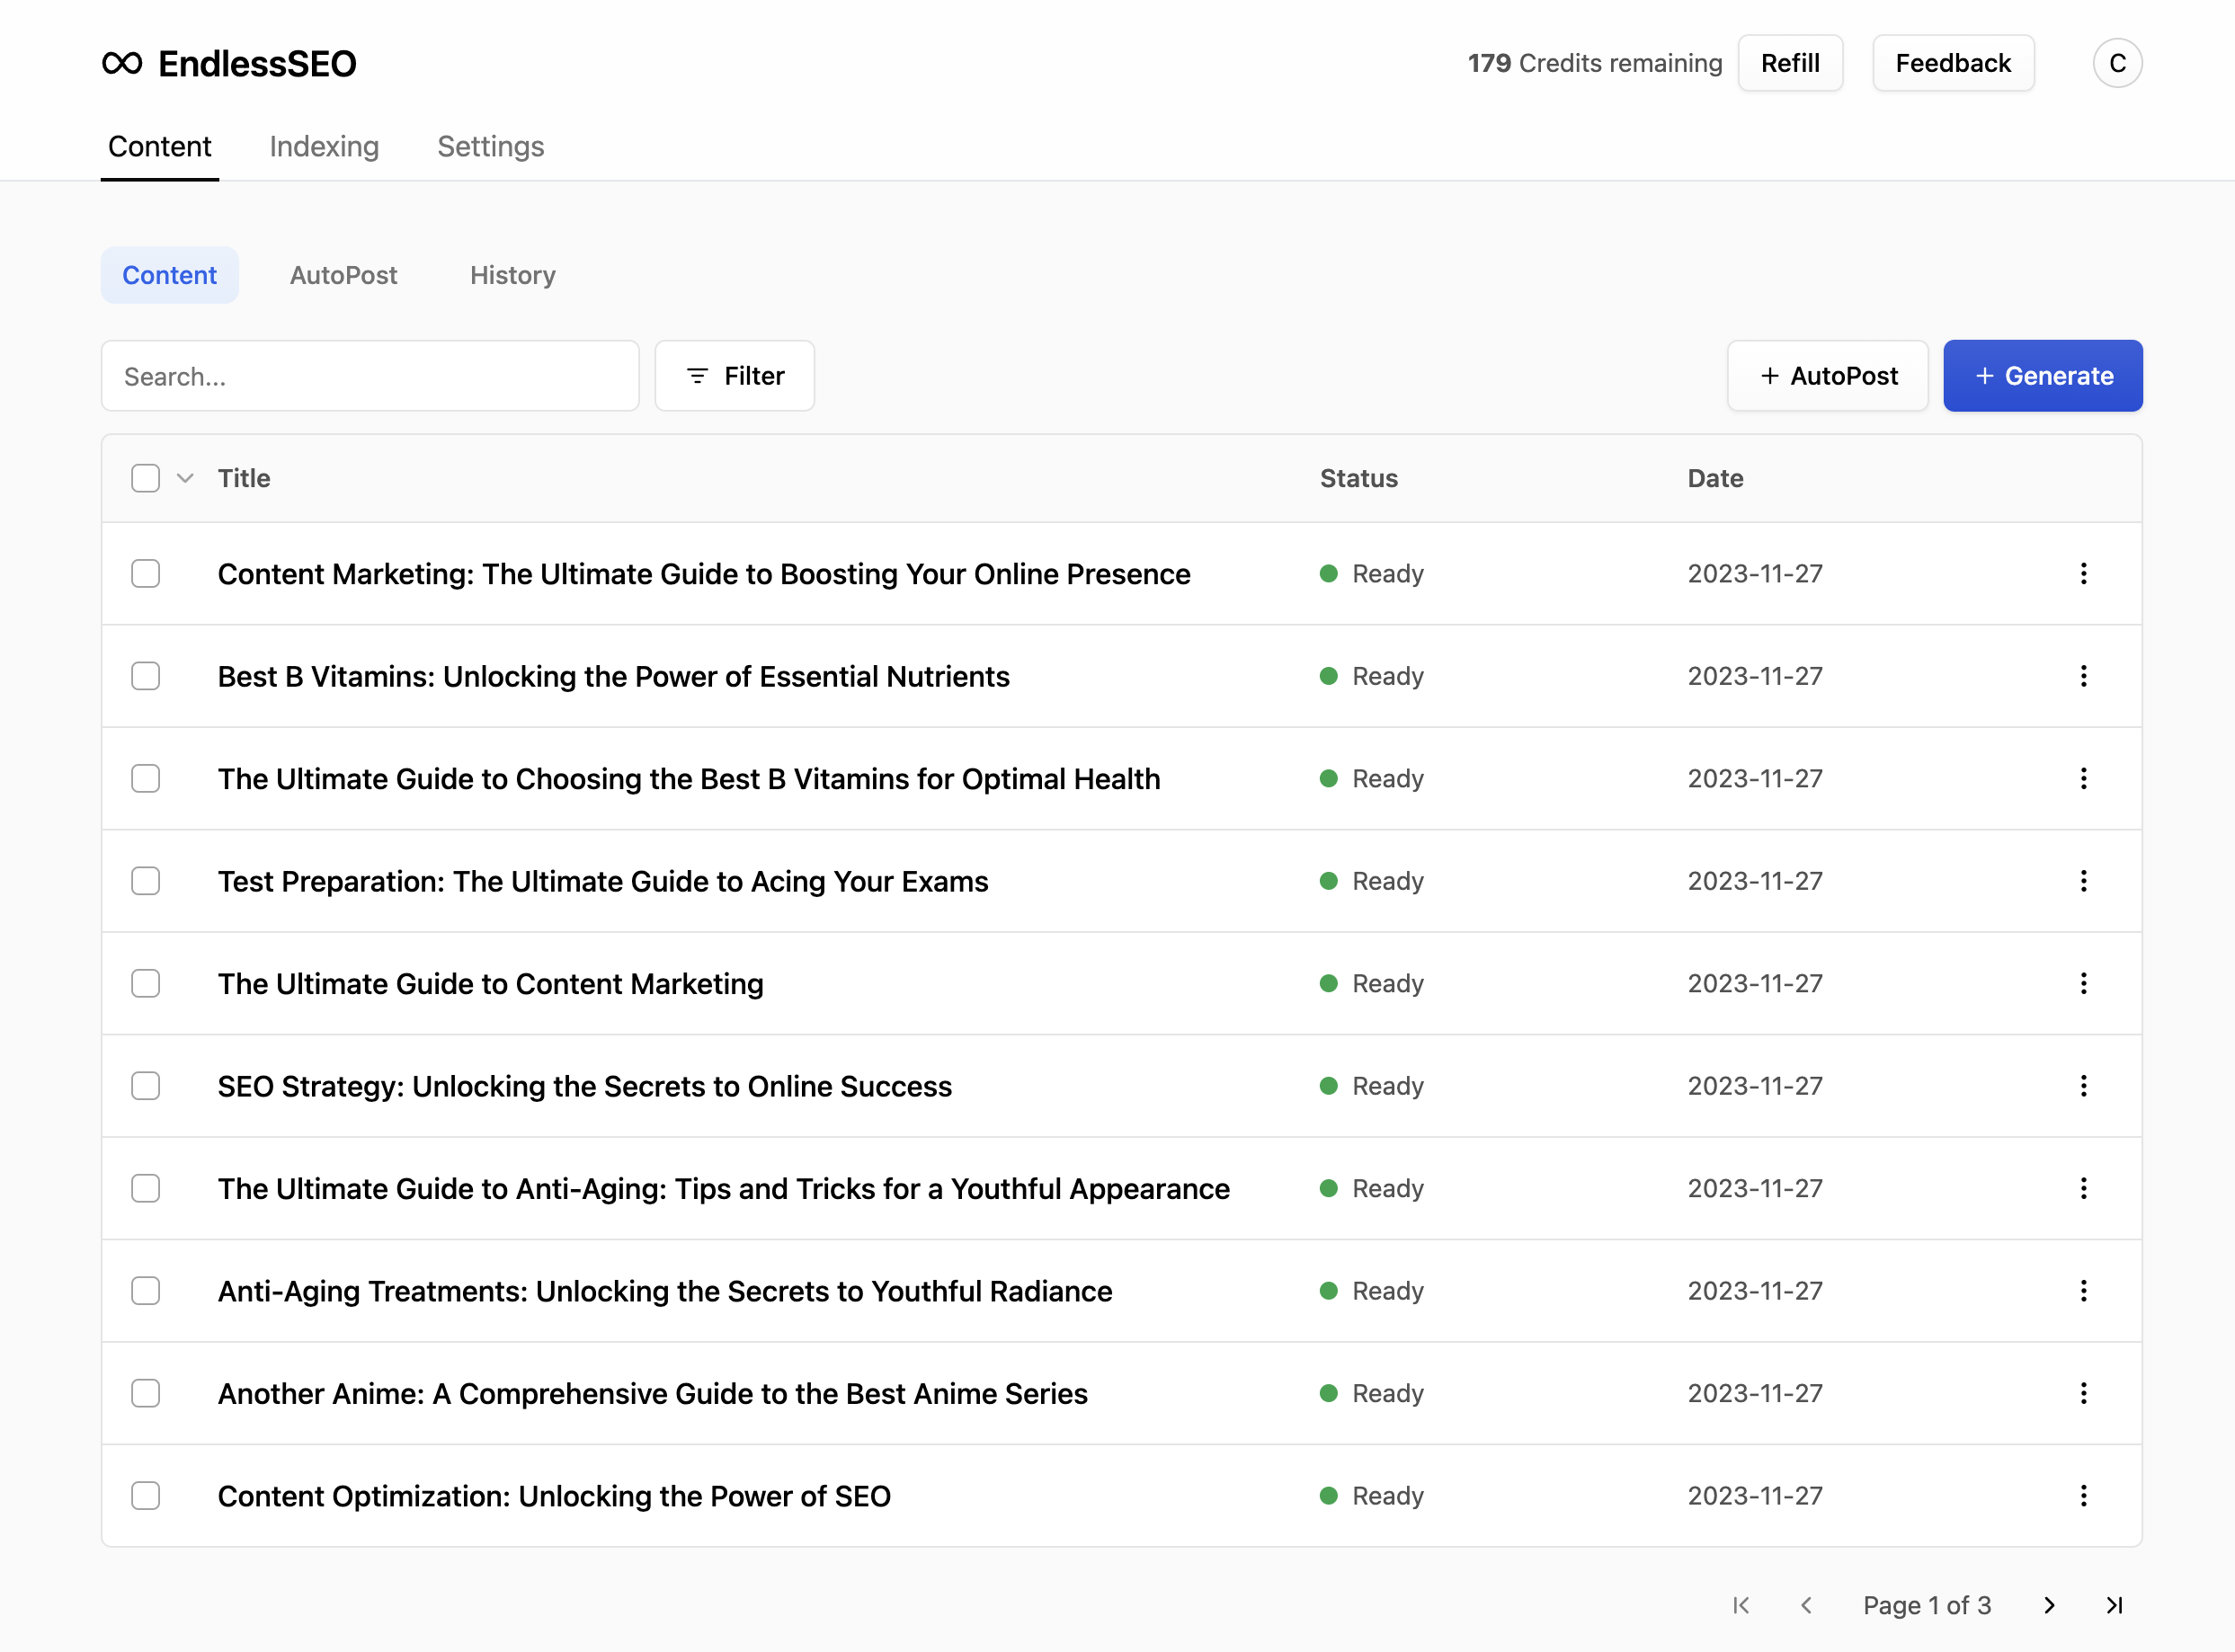Select all articles using the header checkbox

coord(145,478)
